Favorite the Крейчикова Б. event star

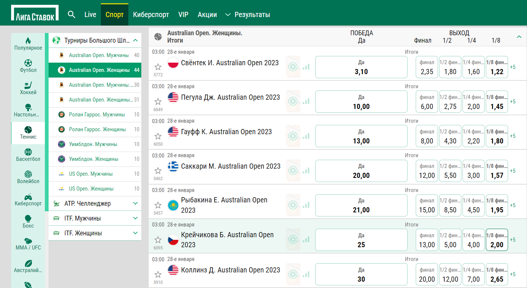tap(158, 239)
